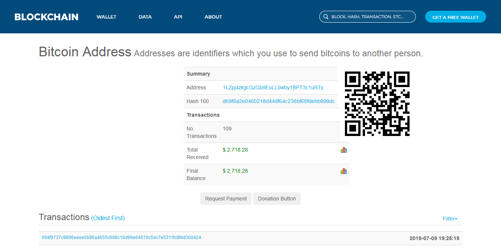This screenshot has height=249, width=501.
Task: Open address link 1LZpj4zkgcGzGb9EuLLbwby1BPT3c1uRTy
Action: tap(273, 87)
